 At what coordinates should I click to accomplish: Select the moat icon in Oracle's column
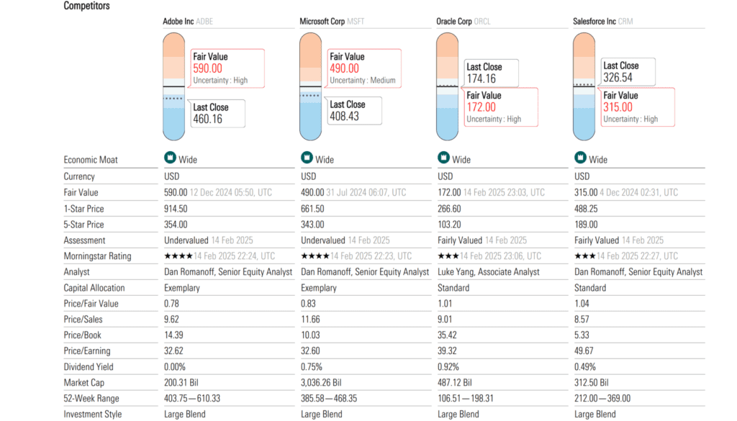click(443, 159)
